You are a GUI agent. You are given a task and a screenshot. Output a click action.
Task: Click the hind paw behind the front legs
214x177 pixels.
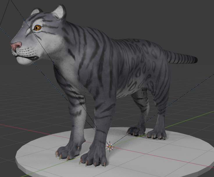coord(136,131)
